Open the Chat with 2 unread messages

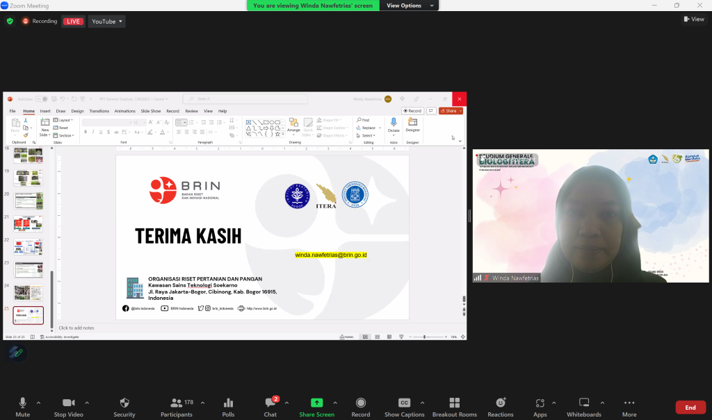270,407
